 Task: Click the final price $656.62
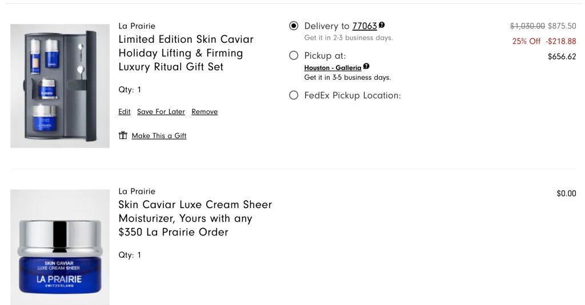(x=562, y=56)
